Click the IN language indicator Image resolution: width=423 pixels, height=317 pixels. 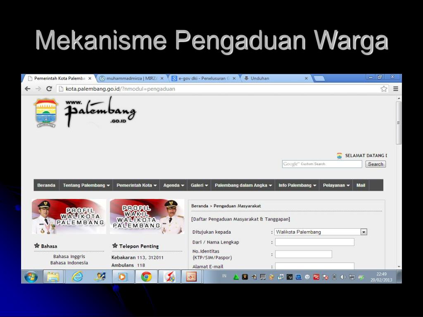[224, 276]
